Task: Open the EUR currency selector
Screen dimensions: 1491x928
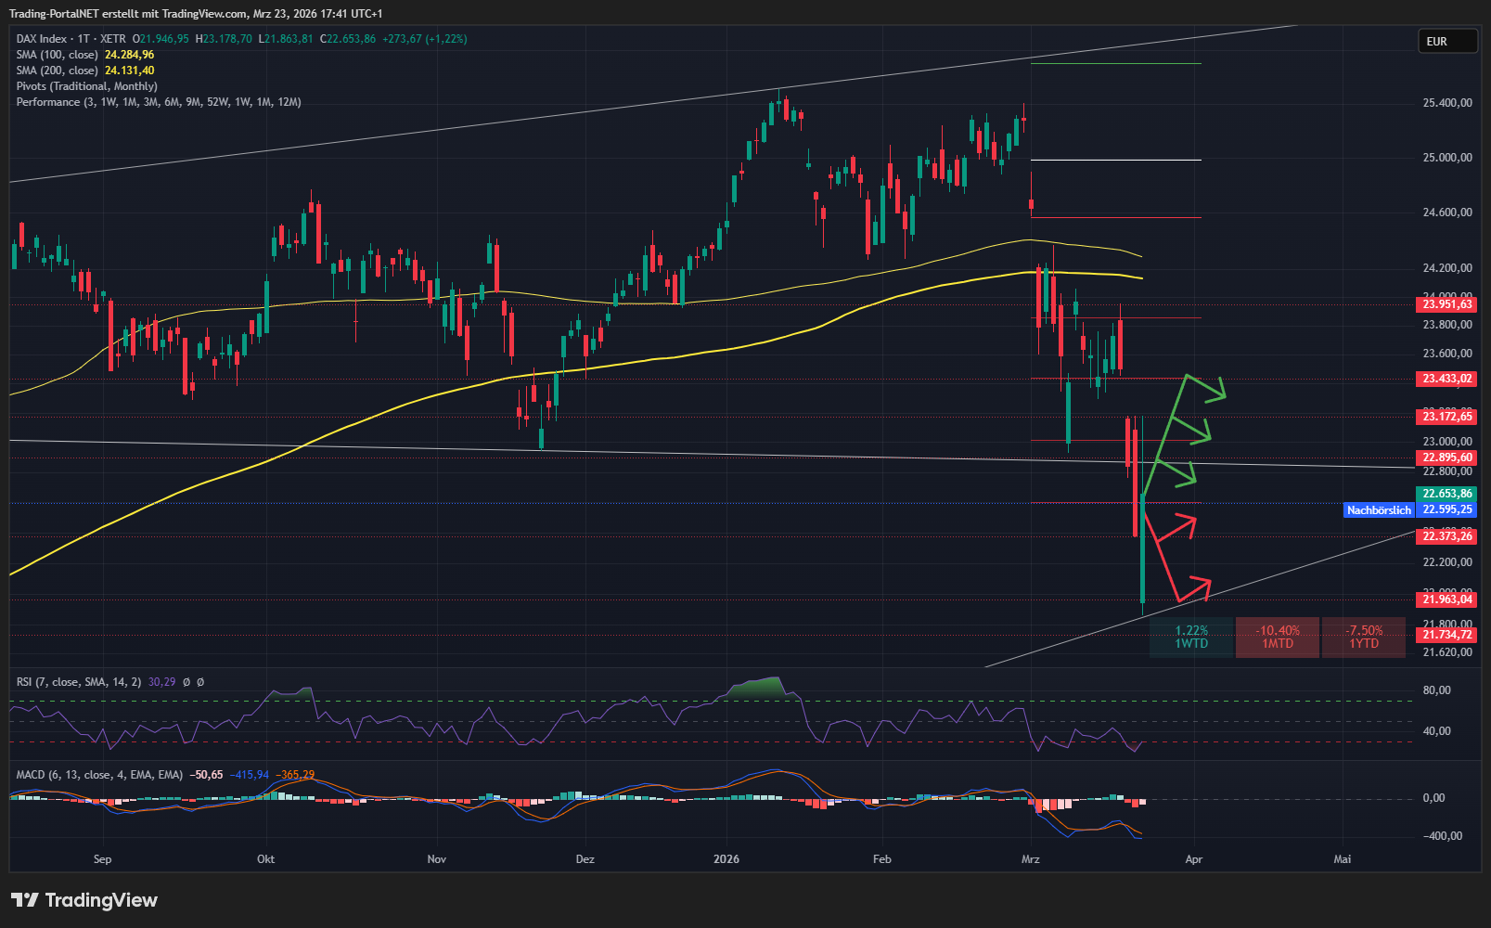Action: click(1446, 41)
